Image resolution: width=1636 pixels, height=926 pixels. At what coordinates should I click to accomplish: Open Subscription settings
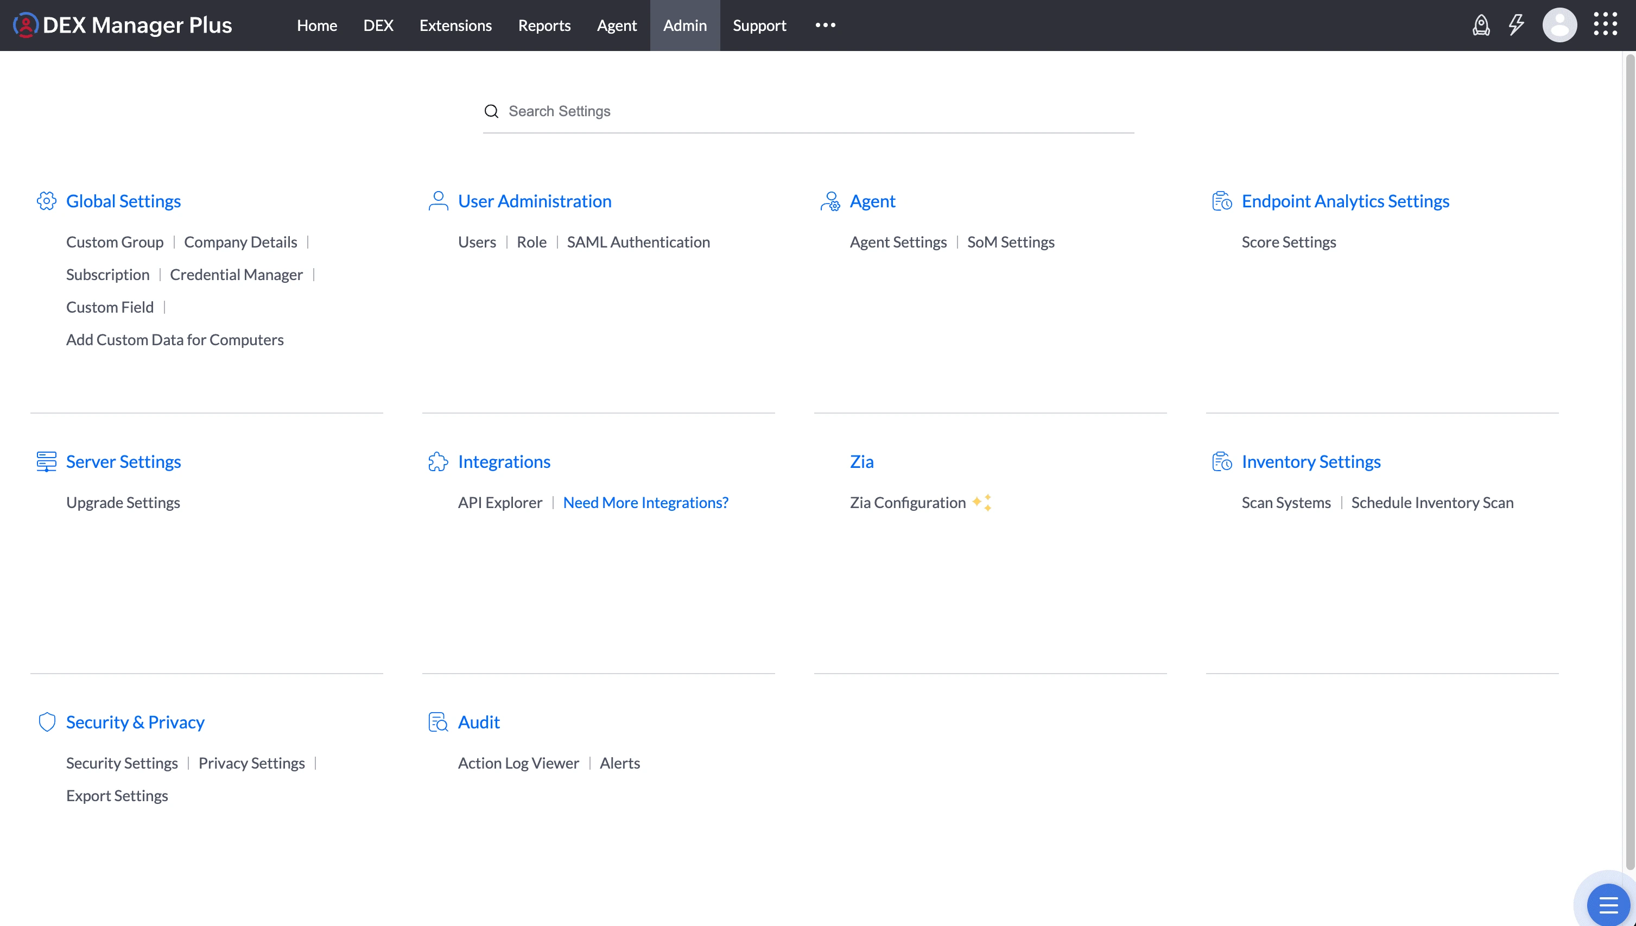tap(107, 275)
